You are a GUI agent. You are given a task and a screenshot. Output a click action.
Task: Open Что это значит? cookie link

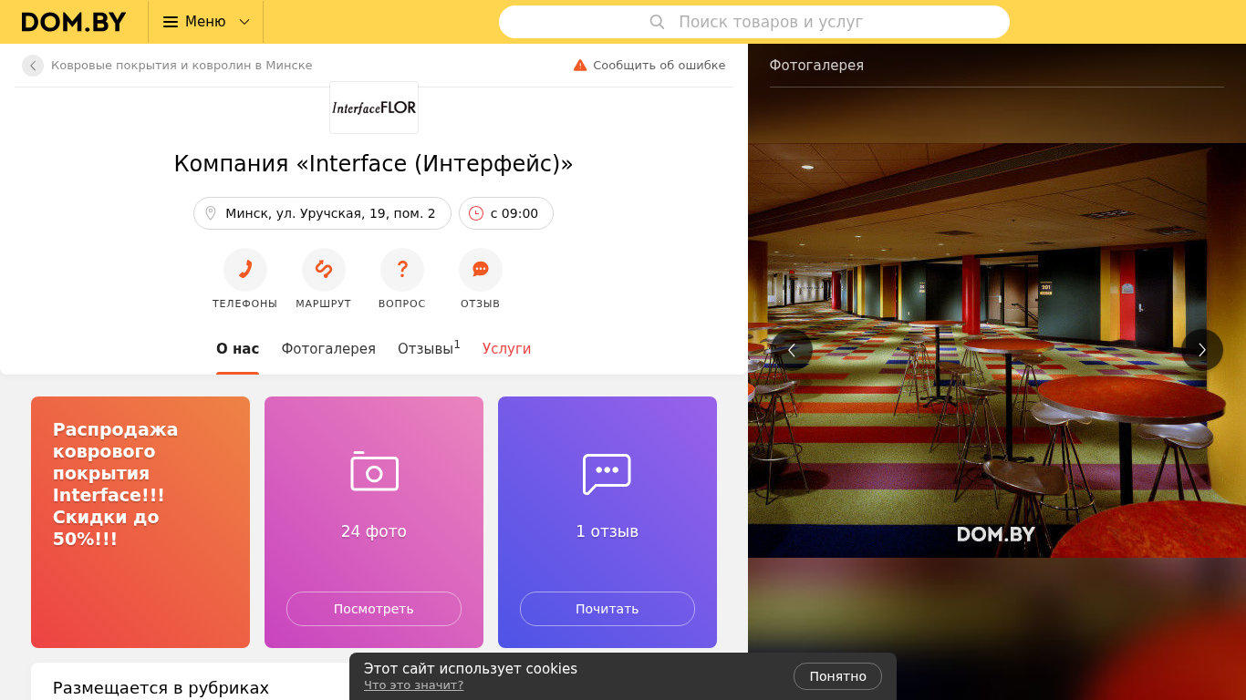413,685
